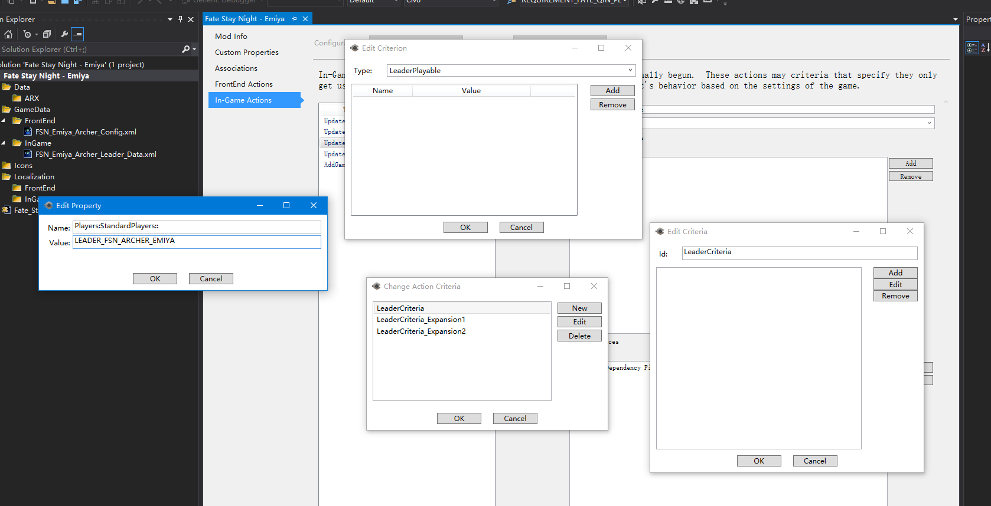991x506 pixels.
Task: Open the background action type dropdown
Action: tap(929, 123)
